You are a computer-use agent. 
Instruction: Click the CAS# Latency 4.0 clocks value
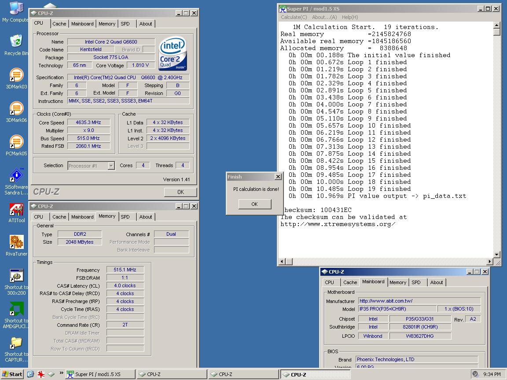pyautogui.click(x=125, y=285)
